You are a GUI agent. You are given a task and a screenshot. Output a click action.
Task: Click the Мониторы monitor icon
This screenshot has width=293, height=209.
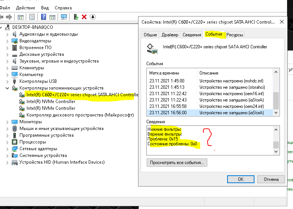coord(14,122)
